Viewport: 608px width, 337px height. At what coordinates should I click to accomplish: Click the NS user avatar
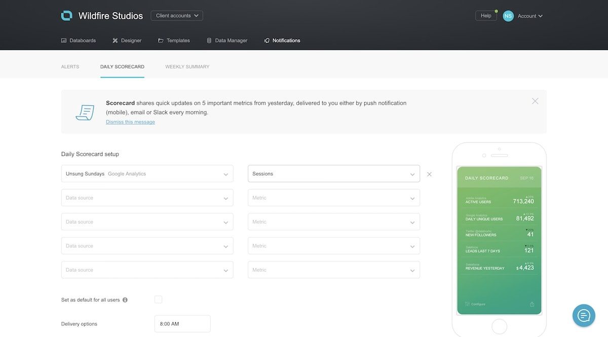point(508,16)
